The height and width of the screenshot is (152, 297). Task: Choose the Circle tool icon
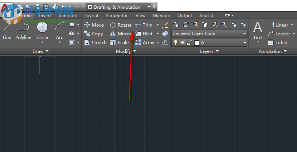pyautogui.click(x=42, y=28)
